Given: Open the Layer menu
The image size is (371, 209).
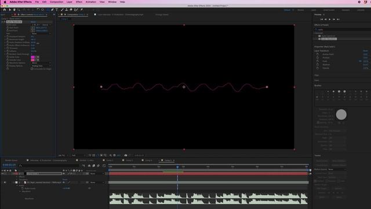Looking at the screenshot, I should click(70, 2).
